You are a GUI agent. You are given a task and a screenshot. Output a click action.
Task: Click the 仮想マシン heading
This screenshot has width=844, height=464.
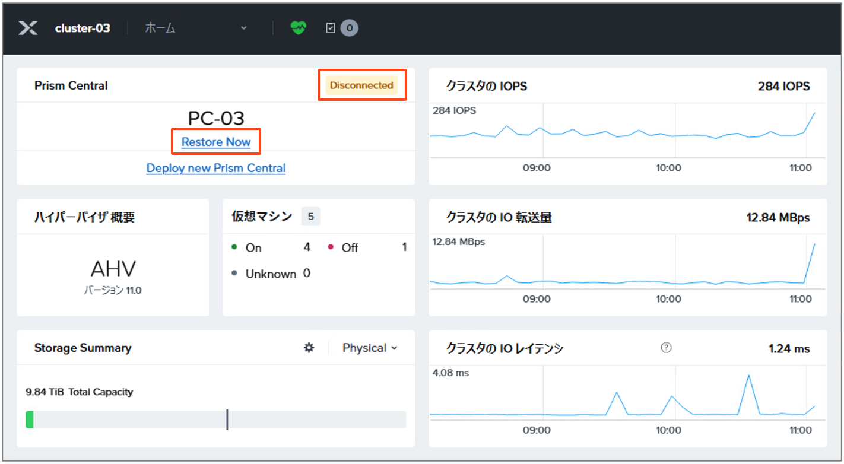coord(262,217)
